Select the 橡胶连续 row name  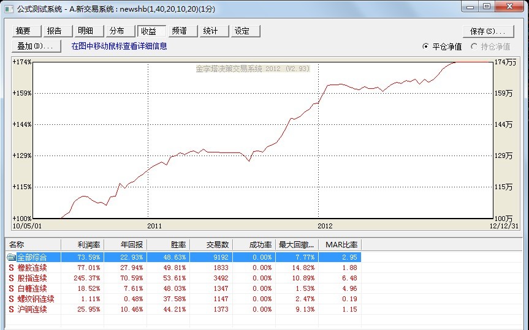(x=32, y=268)
